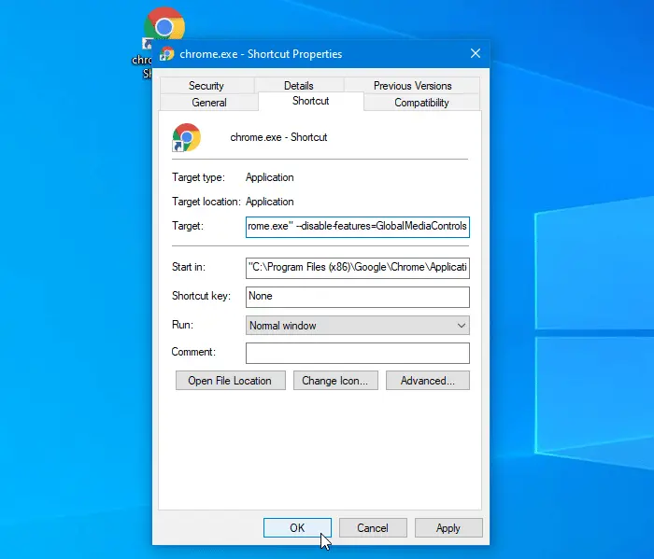654x559 pixels.
Task: Confirm changes with the OK button
Action: point(297,528)
